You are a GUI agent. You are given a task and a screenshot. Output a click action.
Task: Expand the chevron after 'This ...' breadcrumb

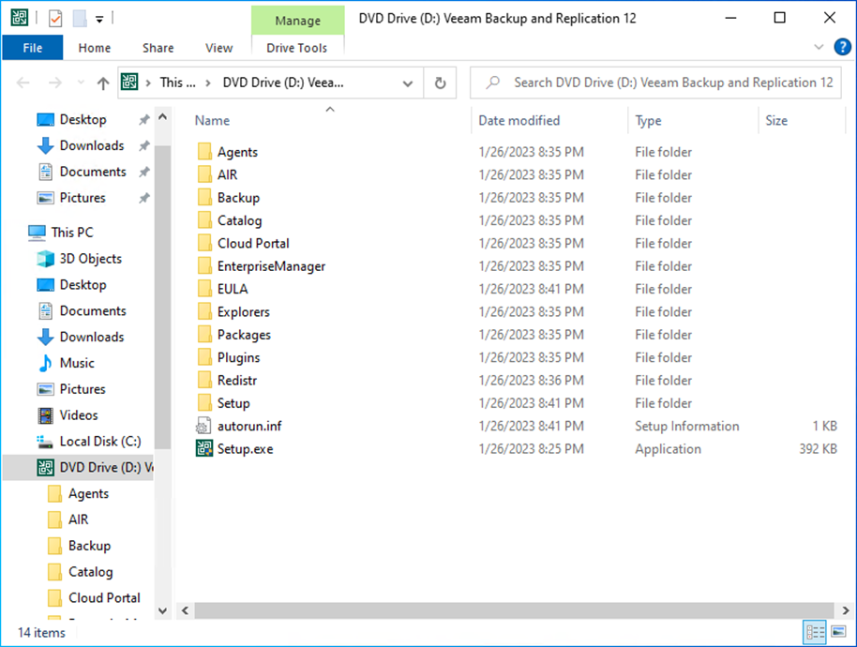[x=208, y=83]
